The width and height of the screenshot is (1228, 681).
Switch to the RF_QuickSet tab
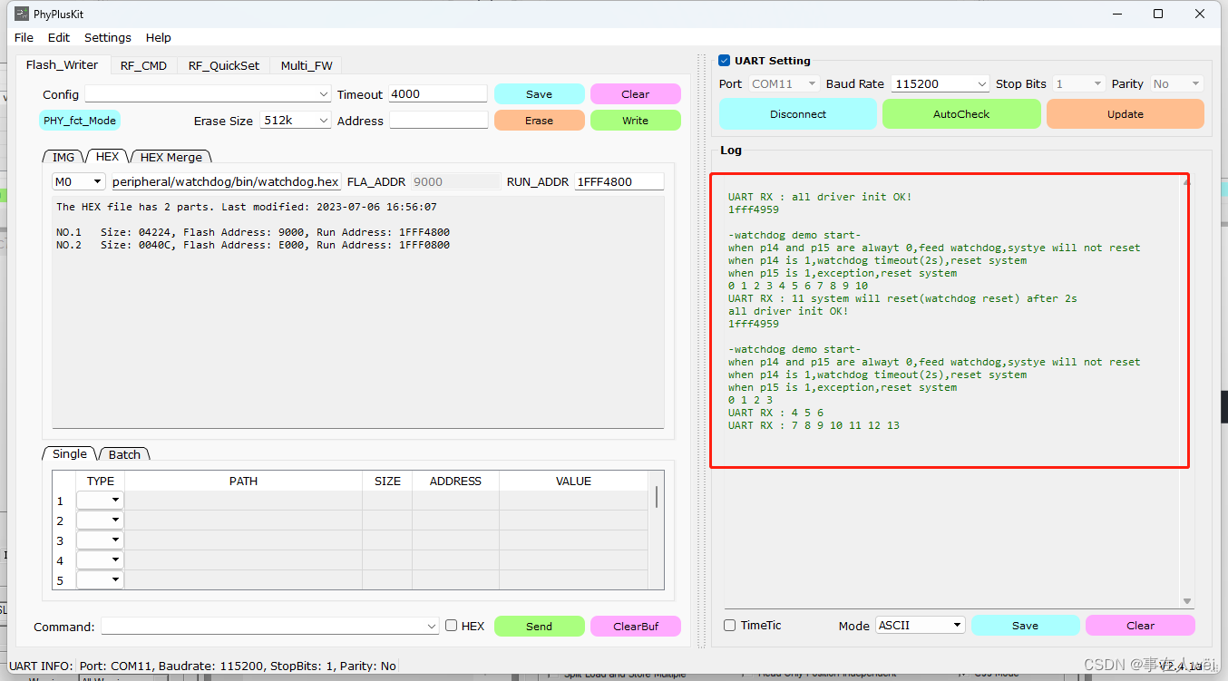tap(224, 65)
